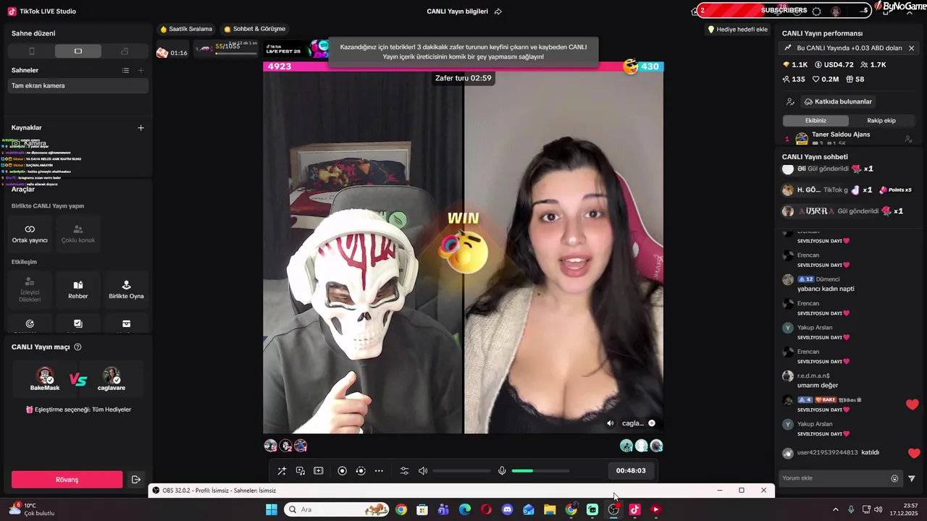Select dual-screen scene layout option

(125, 51)
